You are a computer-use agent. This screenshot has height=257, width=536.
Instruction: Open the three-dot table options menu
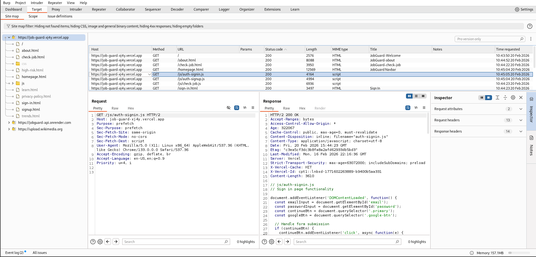(x=531, y=39)
